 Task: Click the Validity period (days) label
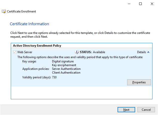pyautogui.click(x=37, y=77)
